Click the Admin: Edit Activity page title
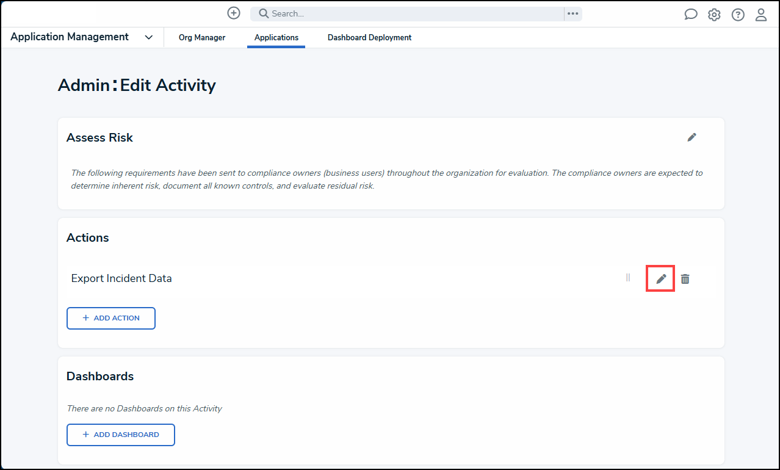Screen dimensions: 780x470 (137, 85)
